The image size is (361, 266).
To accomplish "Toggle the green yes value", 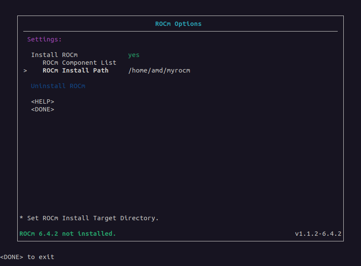I will coord(134,55).
